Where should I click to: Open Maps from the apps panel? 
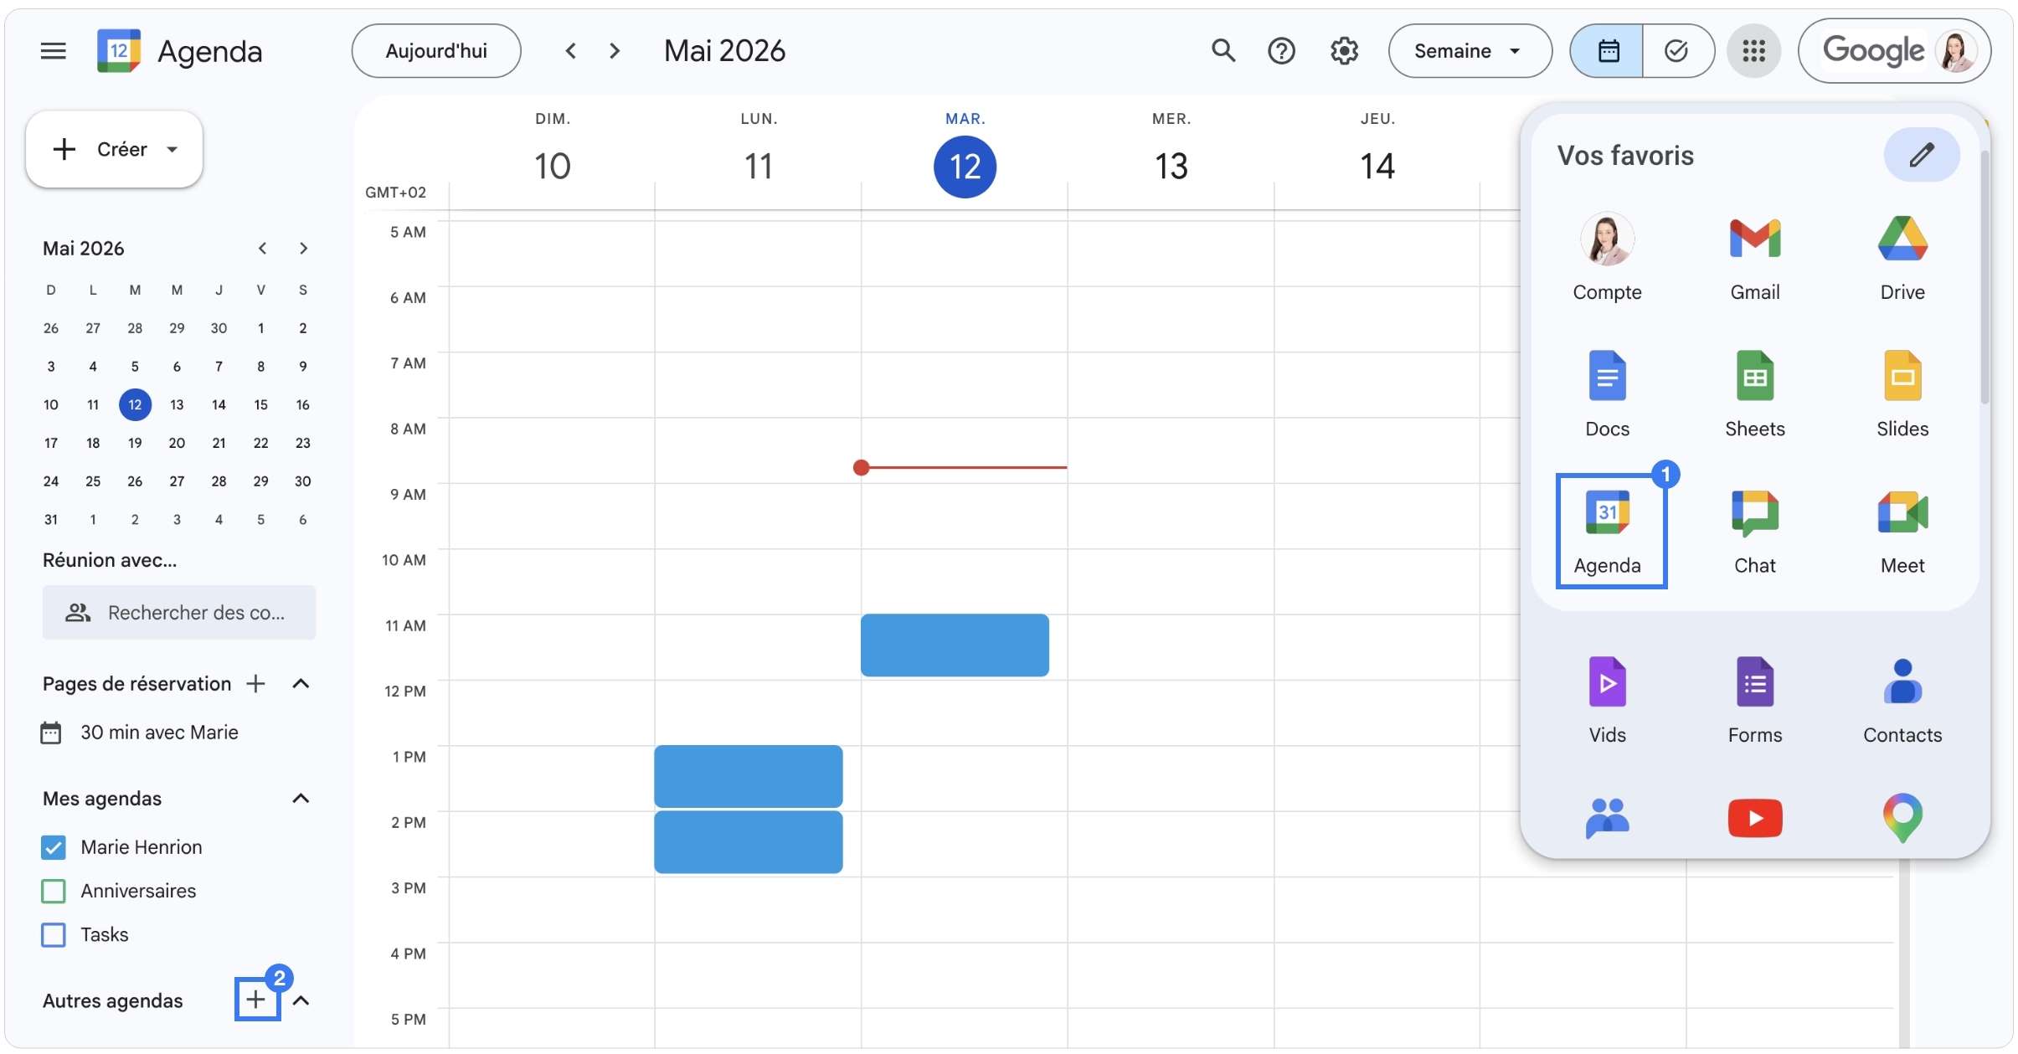point(1902,818)
